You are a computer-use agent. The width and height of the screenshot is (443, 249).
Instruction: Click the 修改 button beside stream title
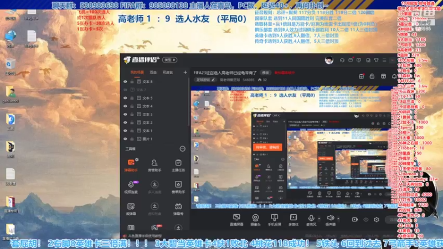[x=265, y=73]
